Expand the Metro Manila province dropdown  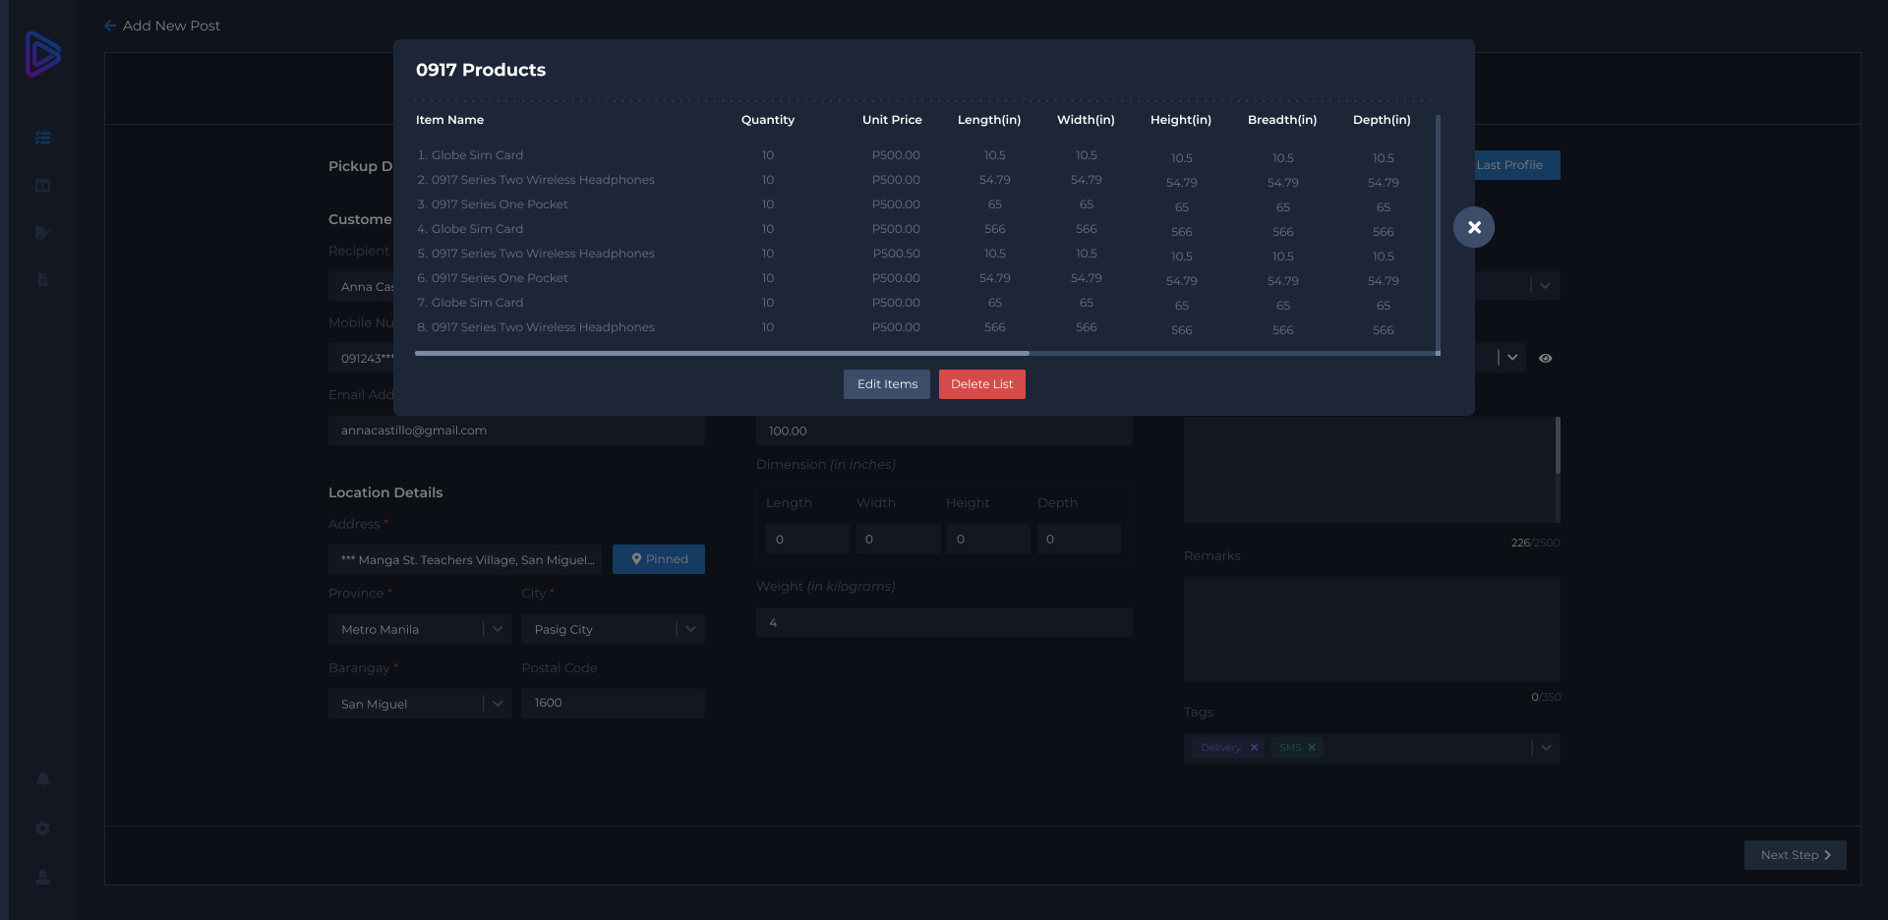498,629
